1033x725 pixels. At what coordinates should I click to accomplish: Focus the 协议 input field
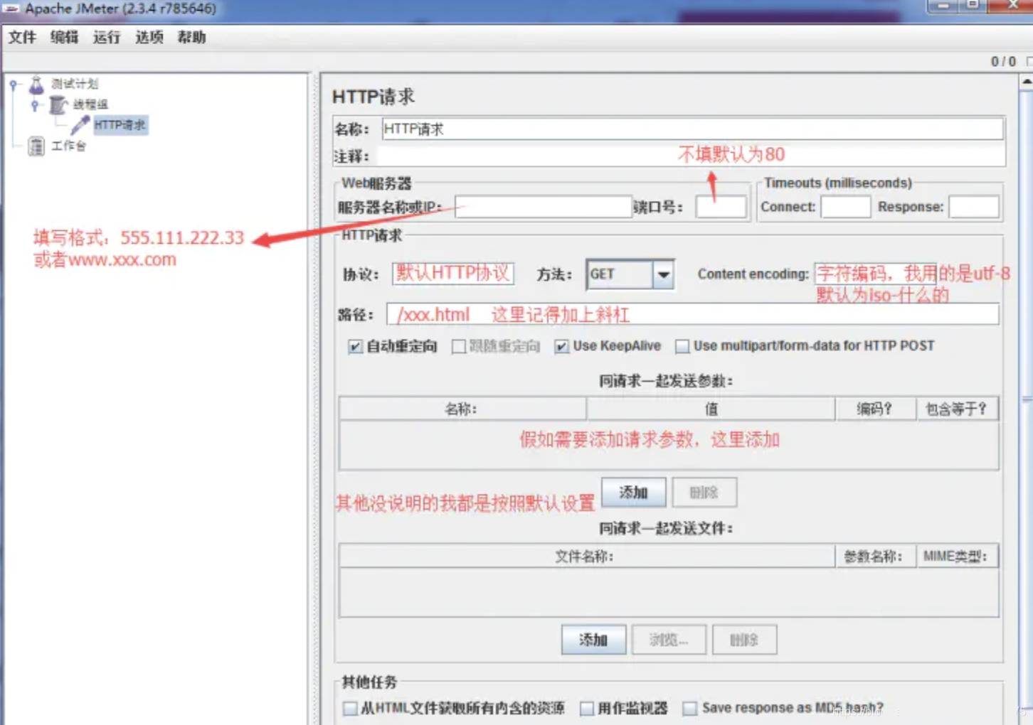[x=453, y=274]
